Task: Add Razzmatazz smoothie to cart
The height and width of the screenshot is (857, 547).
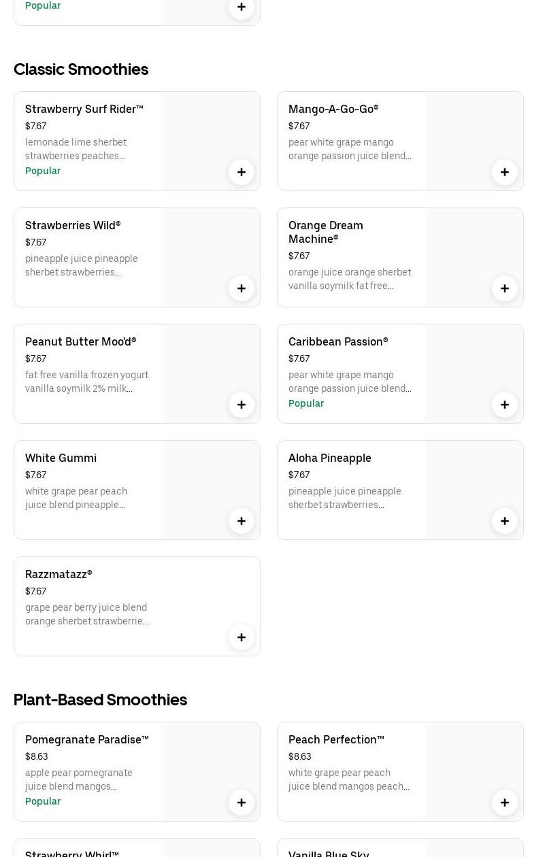Action: point(242,637)
